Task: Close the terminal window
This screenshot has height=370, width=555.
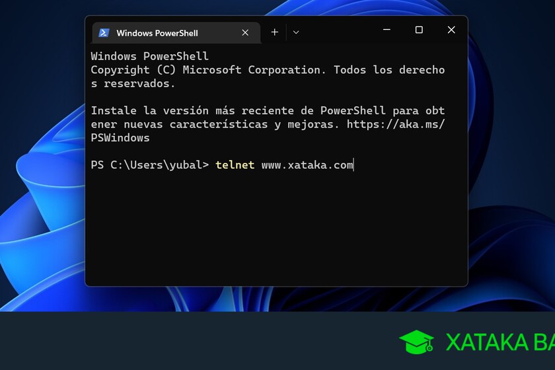Action: pyautogui.click(x=451, y=30)
